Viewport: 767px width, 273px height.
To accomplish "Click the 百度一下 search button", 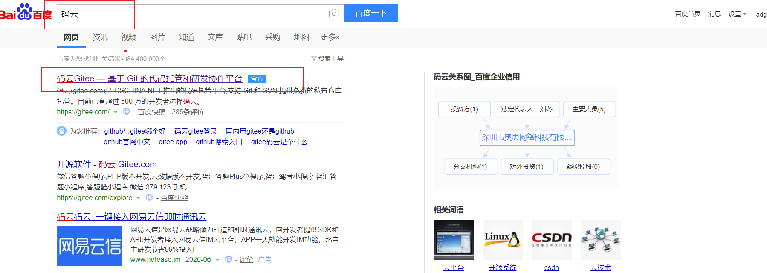I will pos(371,13).
